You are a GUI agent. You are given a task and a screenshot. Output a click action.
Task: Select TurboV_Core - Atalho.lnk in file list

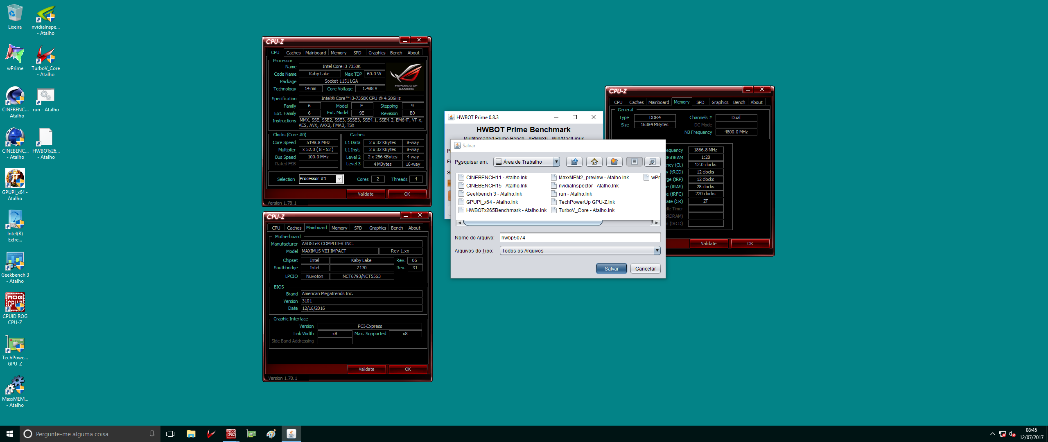(x=583, y=210)
